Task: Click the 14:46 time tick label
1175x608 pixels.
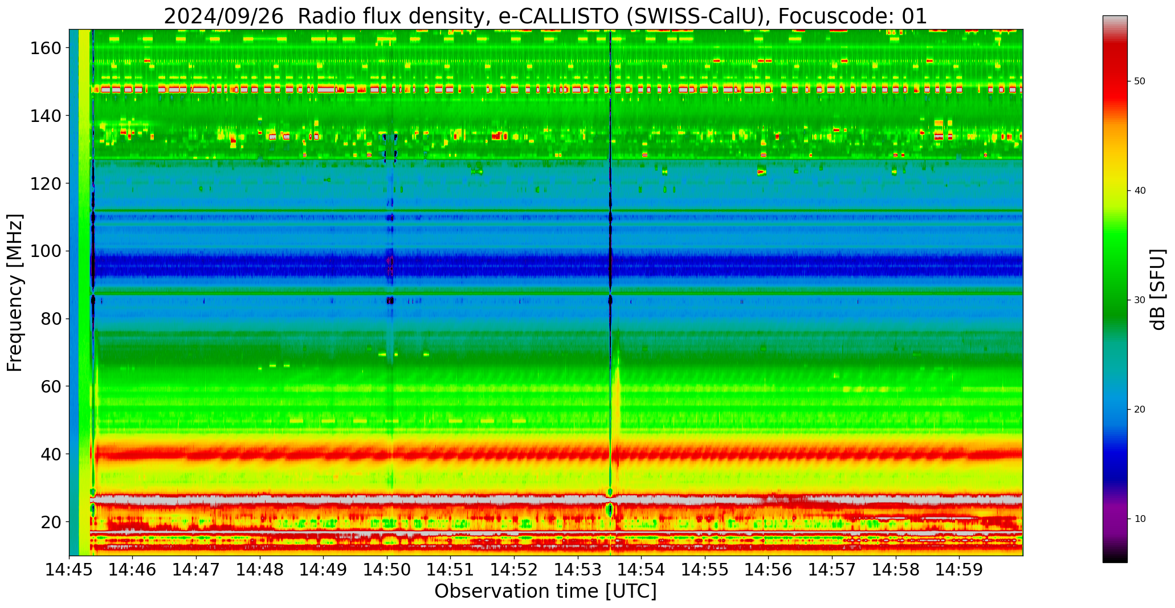Action: [x=133, y=569]
